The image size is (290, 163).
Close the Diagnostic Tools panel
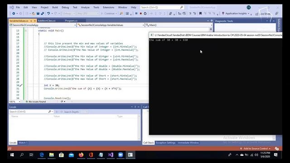pos(274,21)
